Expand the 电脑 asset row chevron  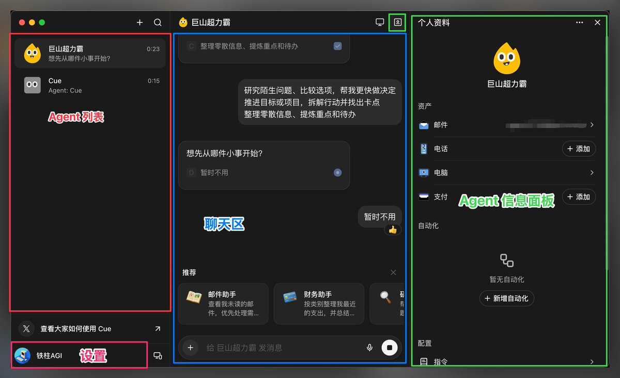click(x=592, y=173)
